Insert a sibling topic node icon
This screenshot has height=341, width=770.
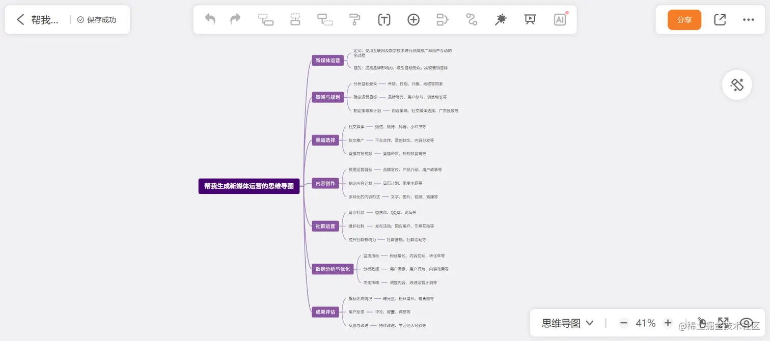pyautogui.click(x=295, y=20)
